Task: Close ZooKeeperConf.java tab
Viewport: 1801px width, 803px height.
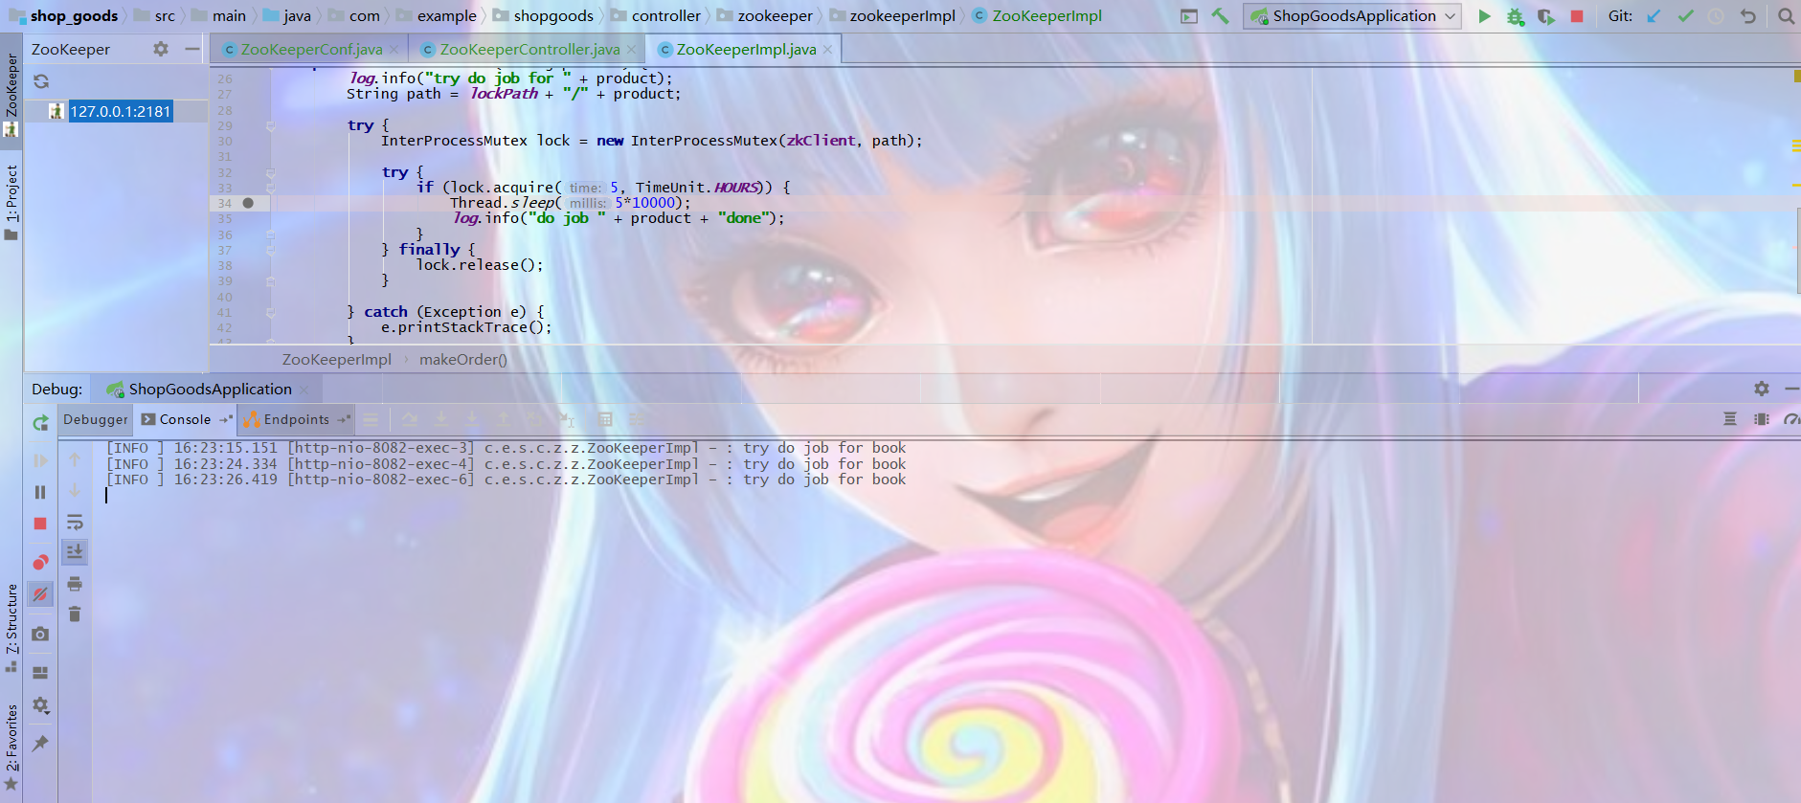Action: [394, 50]
